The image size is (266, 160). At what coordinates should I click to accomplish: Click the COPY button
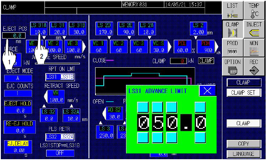244,144
